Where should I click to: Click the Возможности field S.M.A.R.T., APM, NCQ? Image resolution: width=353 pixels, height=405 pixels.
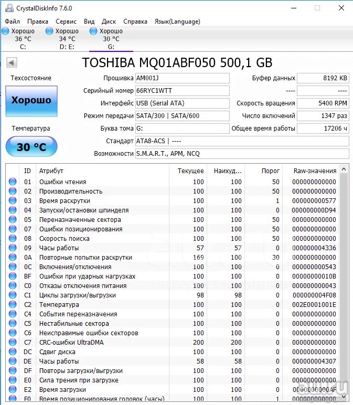click(242, 154)
